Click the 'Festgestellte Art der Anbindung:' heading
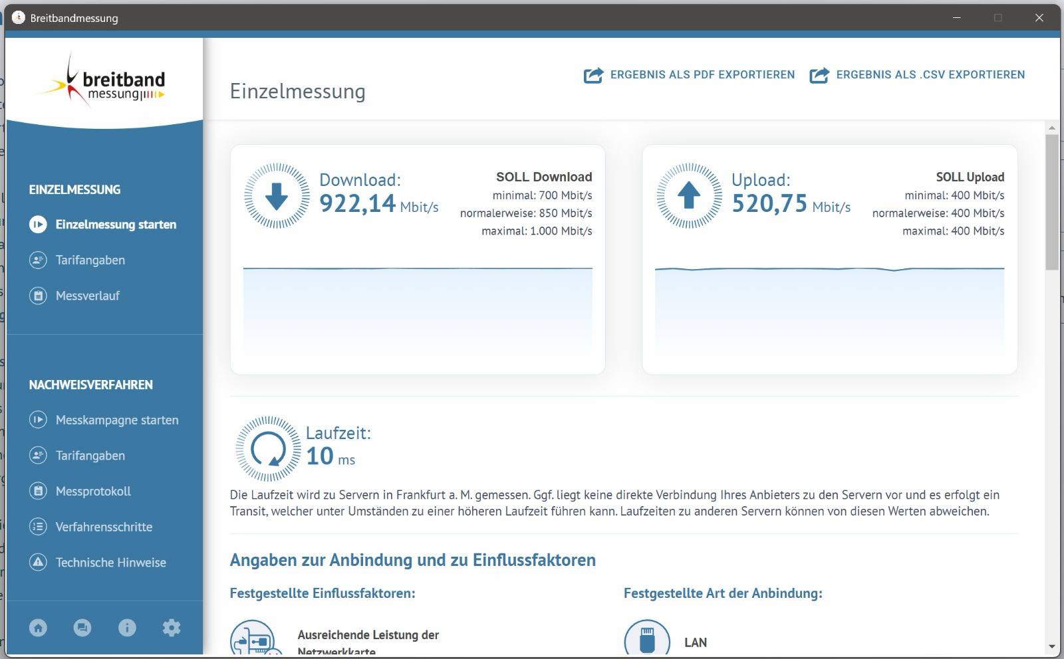 click(x=723, y=593)
